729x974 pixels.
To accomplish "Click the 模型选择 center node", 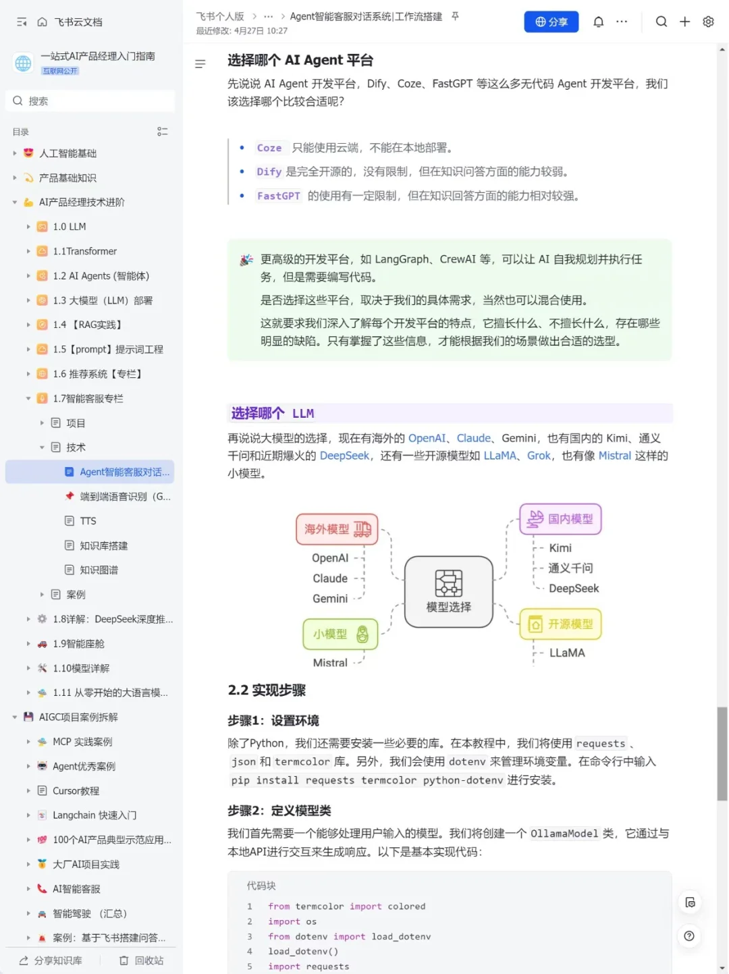I will click(x=449, y=591).
